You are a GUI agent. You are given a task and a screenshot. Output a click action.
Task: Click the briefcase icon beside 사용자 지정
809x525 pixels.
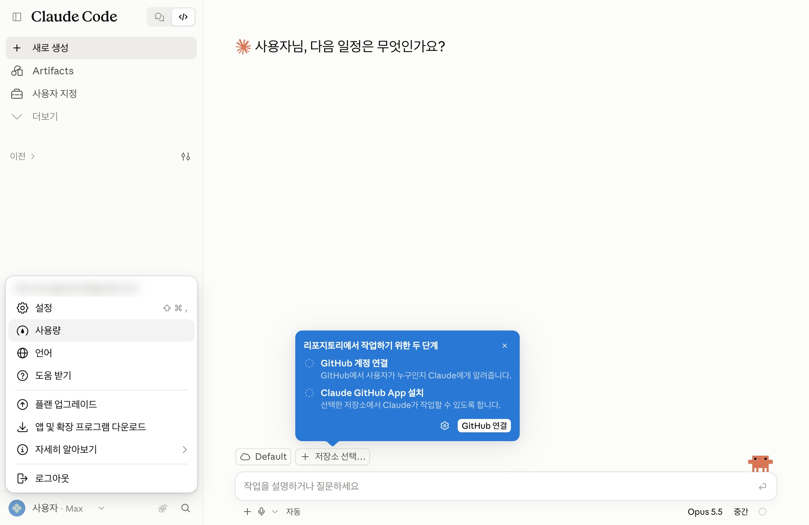[17, 93]
